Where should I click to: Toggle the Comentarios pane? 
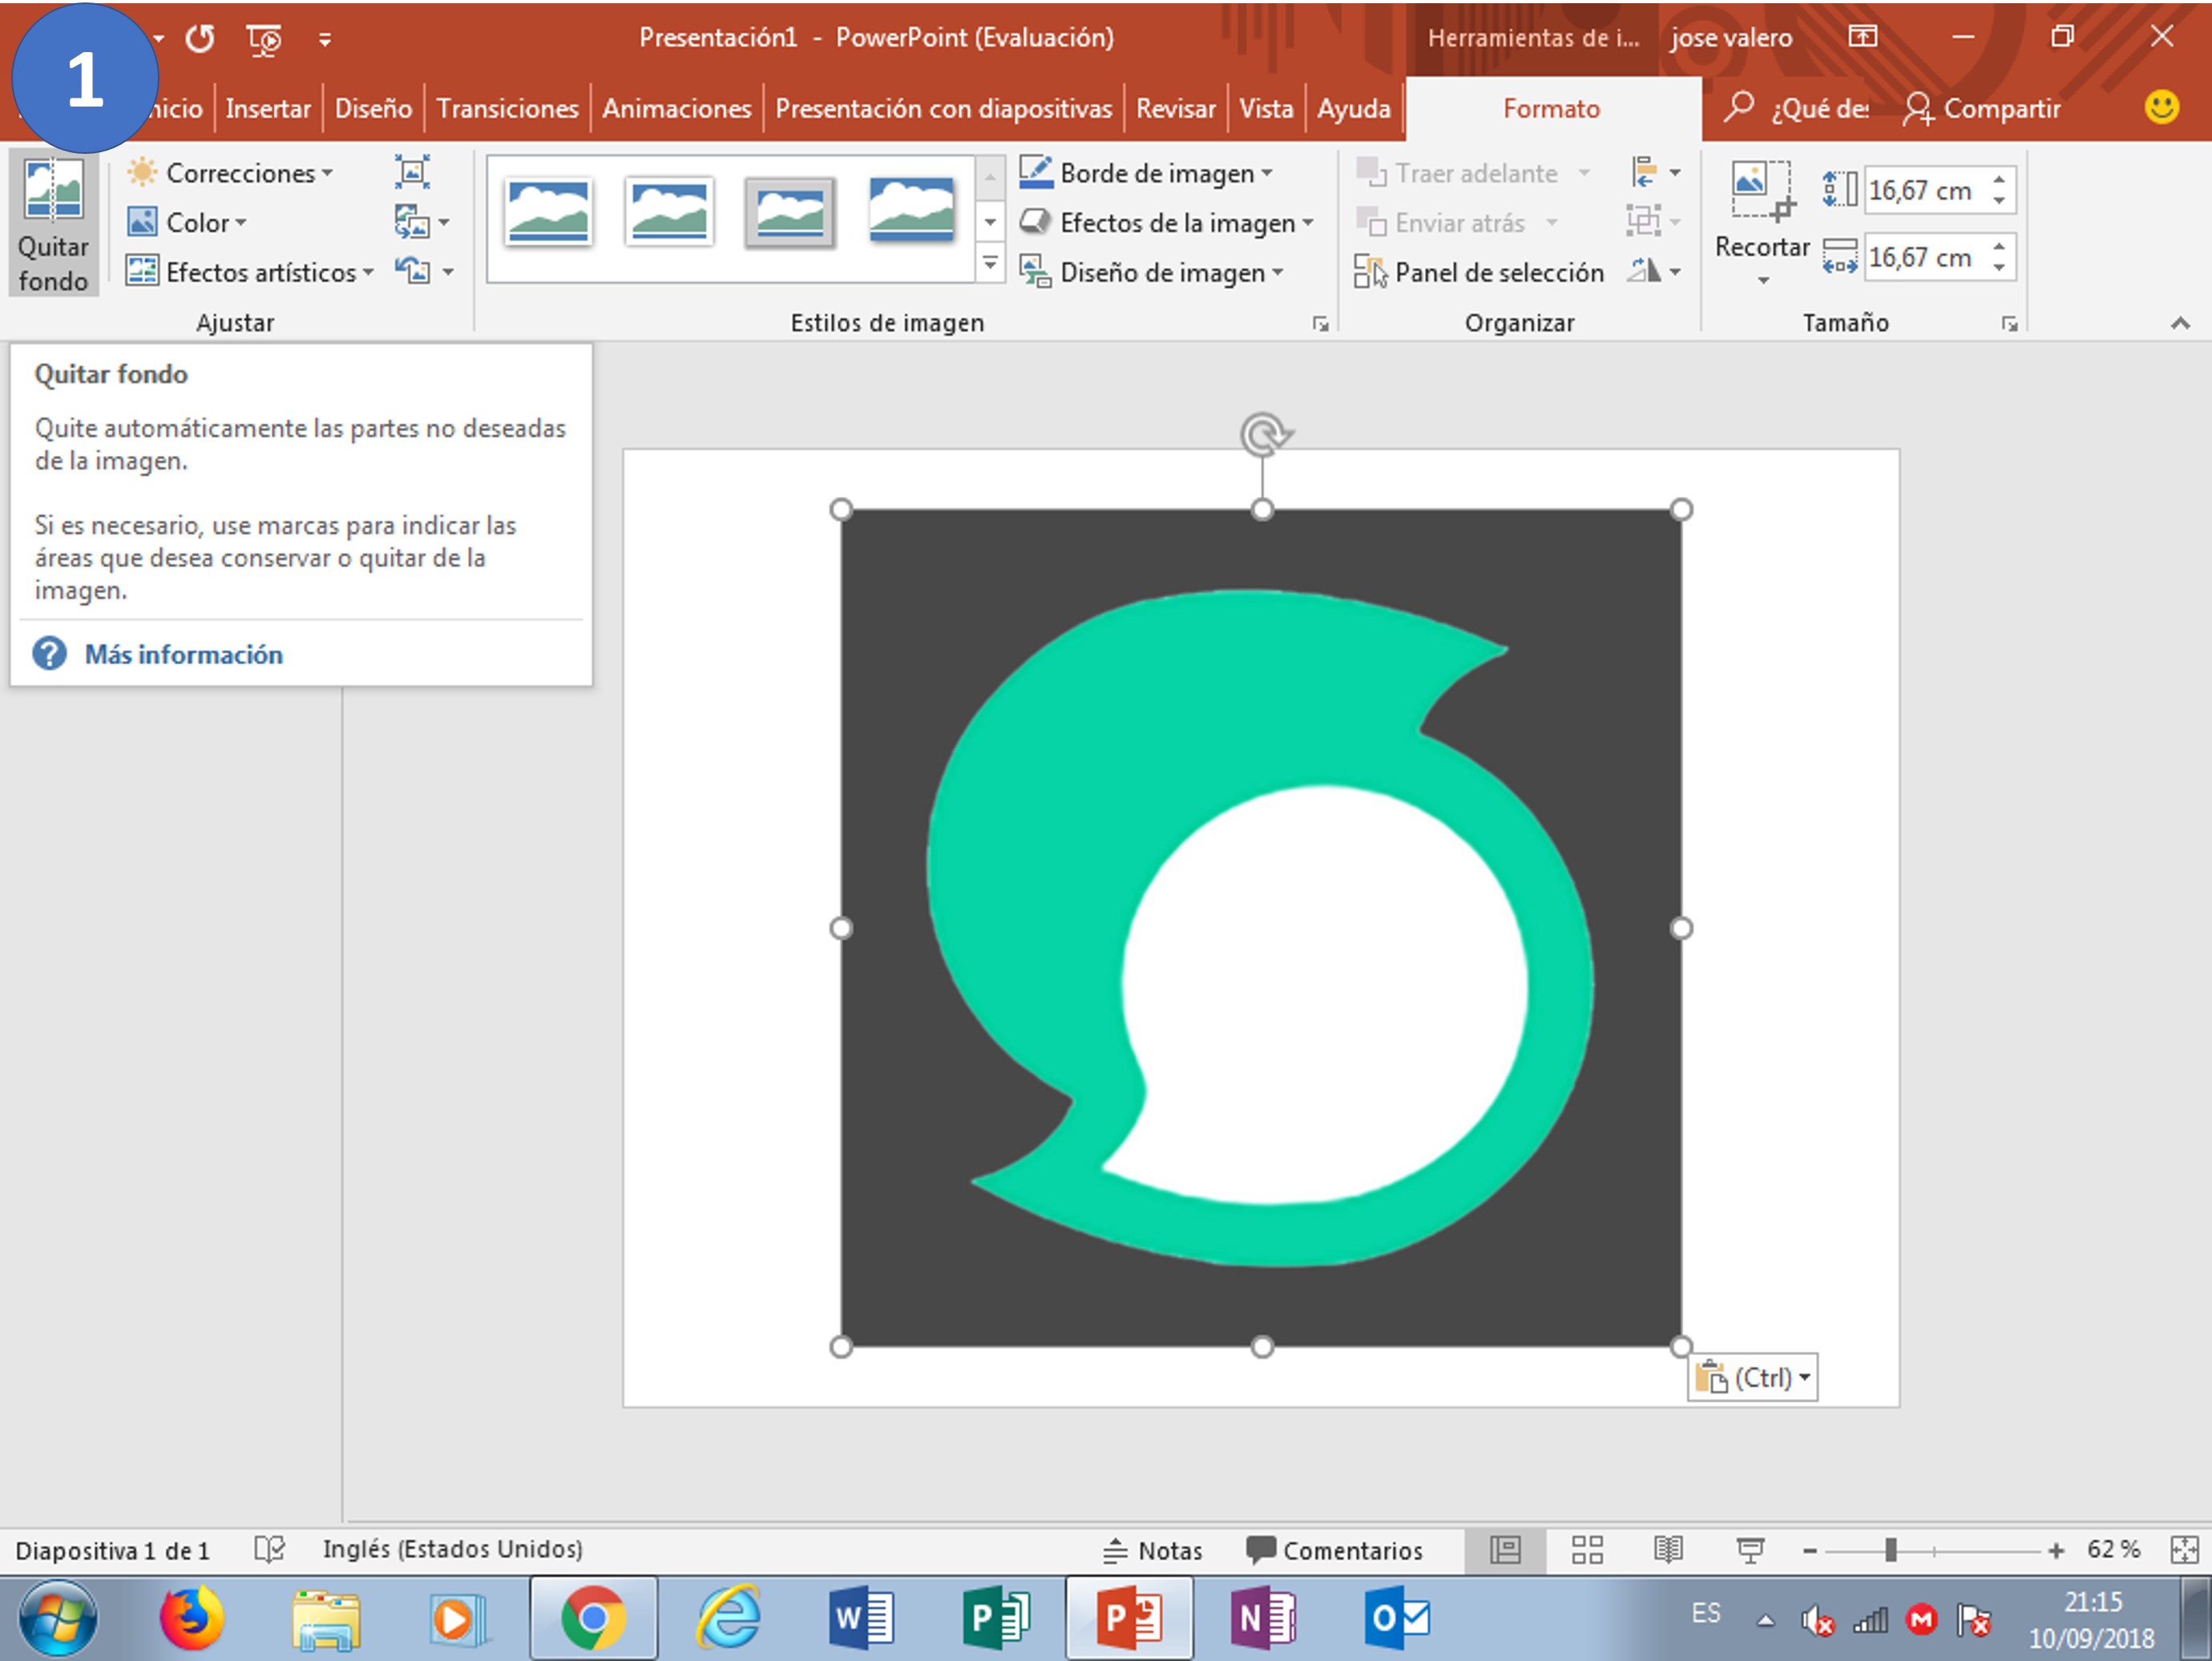coord(1334,1550)
